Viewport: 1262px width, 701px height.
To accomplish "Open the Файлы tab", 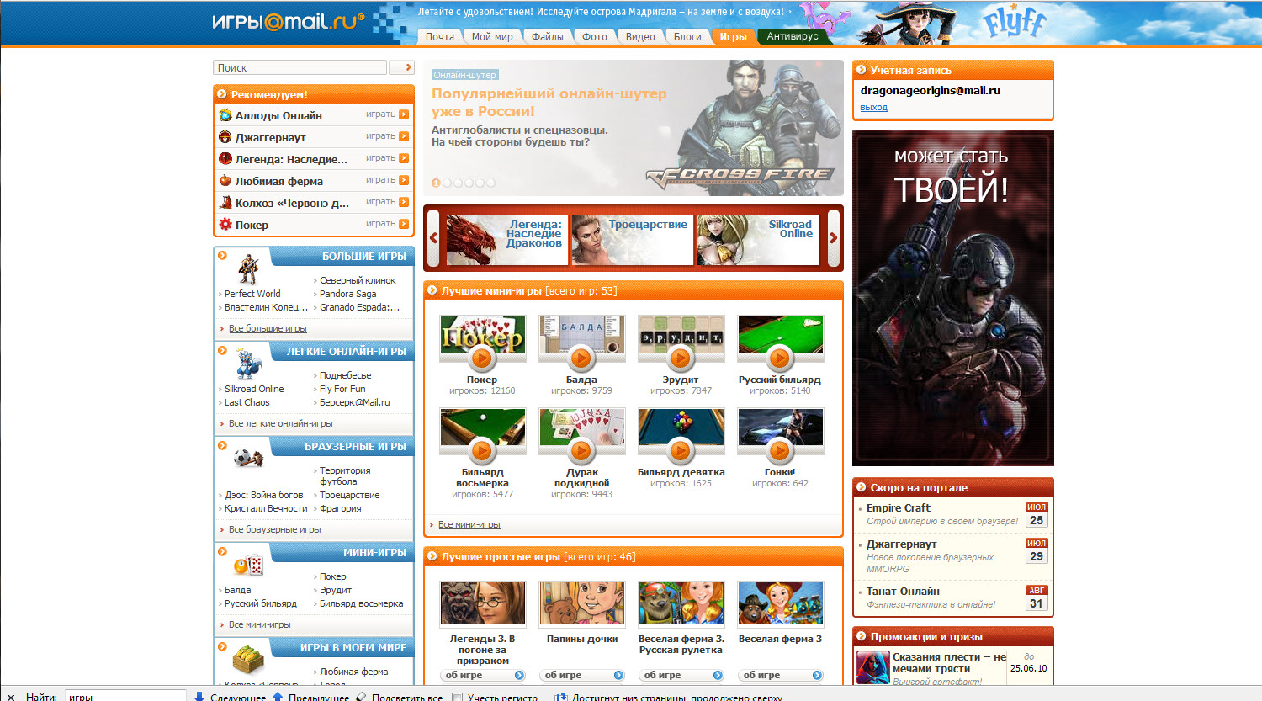I will pos(547,36).
